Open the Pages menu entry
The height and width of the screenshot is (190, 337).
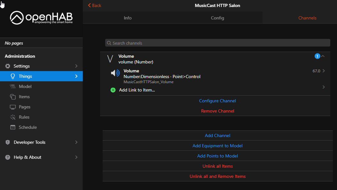point(41,107)
